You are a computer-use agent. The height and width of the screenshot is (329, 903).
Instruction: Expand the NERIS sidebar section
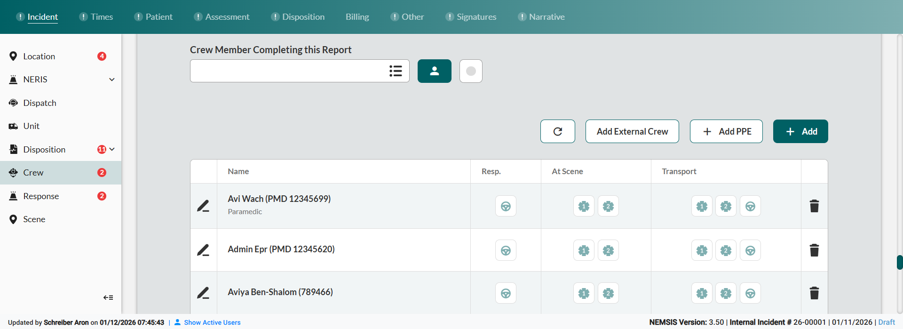[x=112, y=80]
